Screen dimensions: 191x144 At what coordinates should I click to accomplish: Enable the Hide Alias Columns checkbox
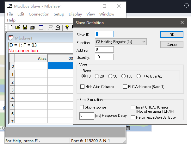83,87
